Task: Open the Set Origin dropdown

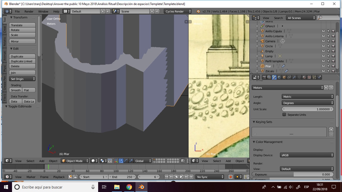Action: (x=22, y=79)
